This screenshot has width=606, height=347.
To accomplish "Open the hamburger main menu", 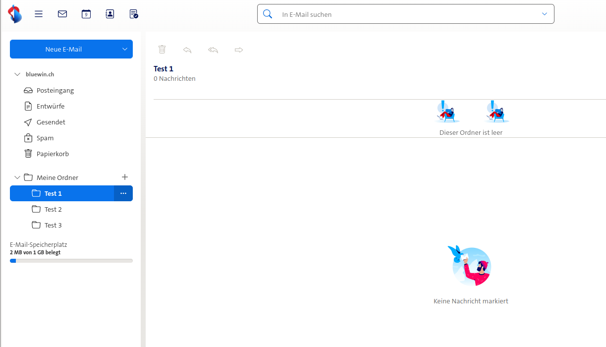I will (39, 14).
